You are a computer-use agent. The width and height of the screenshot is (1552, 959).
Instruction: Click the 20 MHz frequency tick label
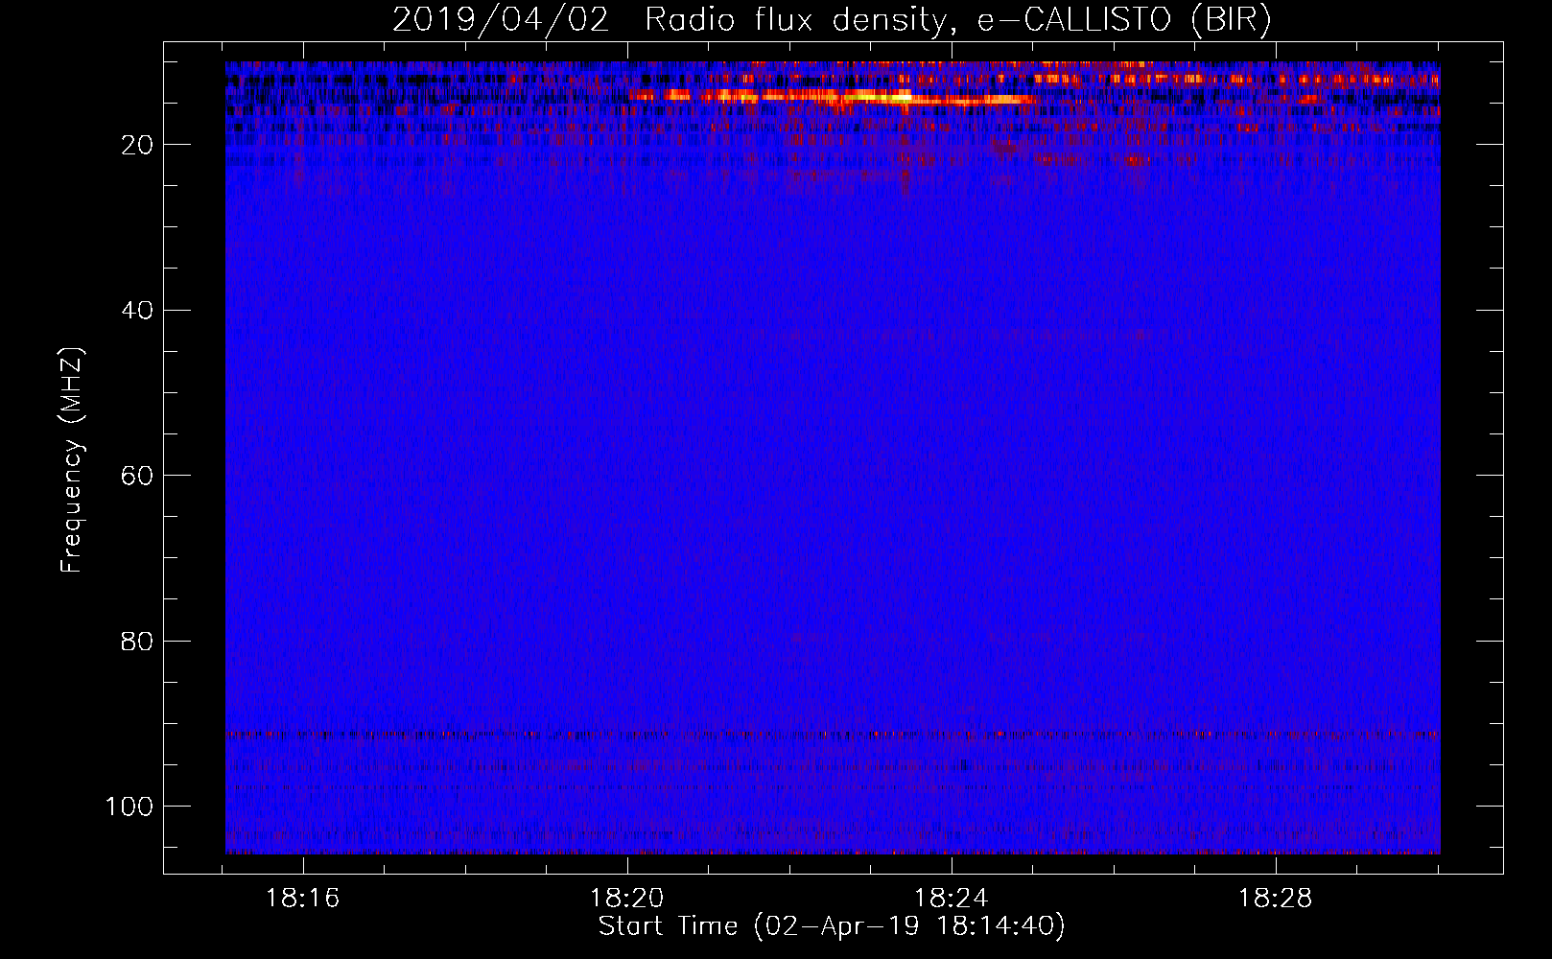click(x=137, y=145)
